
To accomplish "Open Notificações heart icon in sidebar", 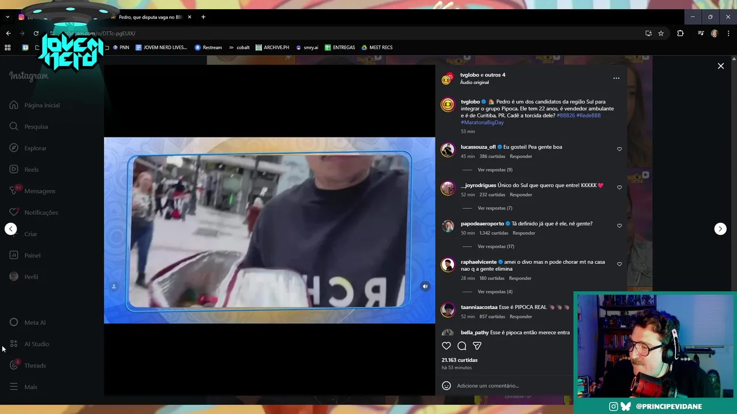I will 14,212.
